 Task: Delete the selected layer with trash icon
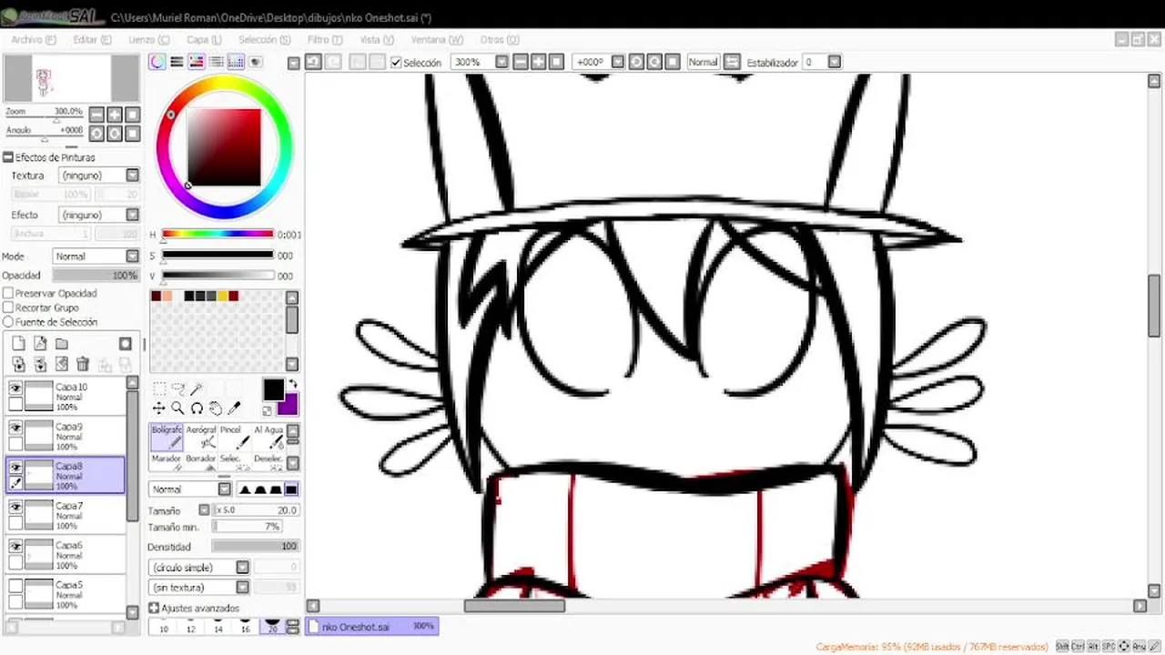click(x=83, y=365)
